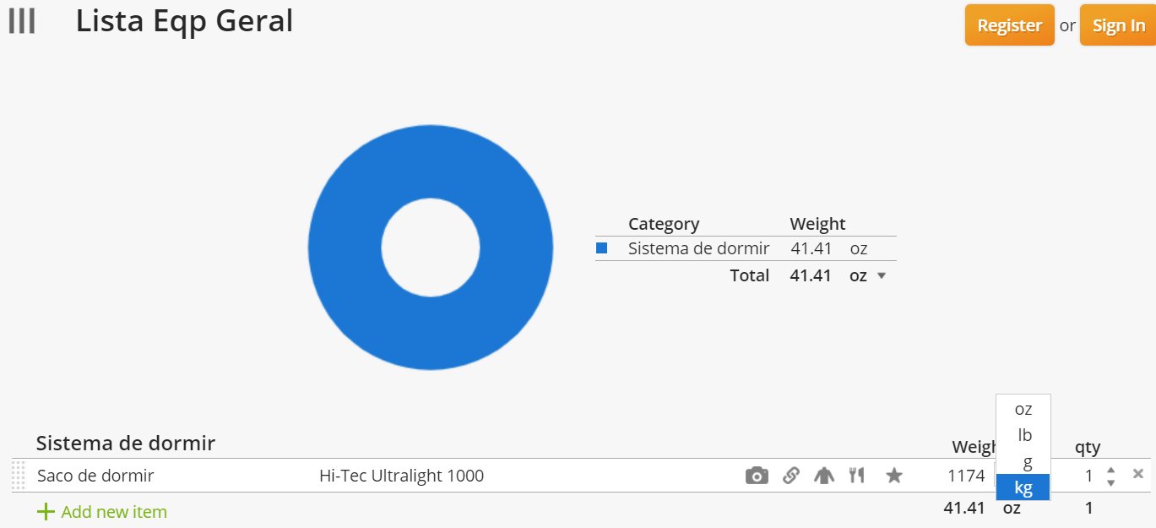This screenshot has width=1156, height=528.
Task: Click the Register button
Action: point(1009,25)
